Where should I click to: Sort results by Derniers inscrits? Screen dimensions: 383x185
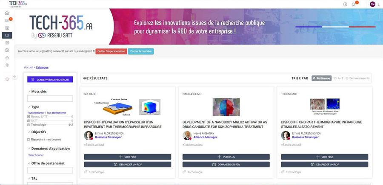point(357,78)
